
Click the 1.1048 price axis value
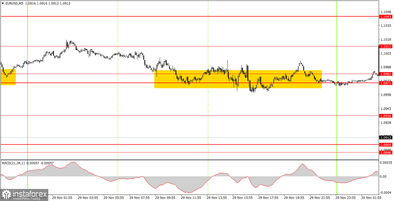point(385,12)
